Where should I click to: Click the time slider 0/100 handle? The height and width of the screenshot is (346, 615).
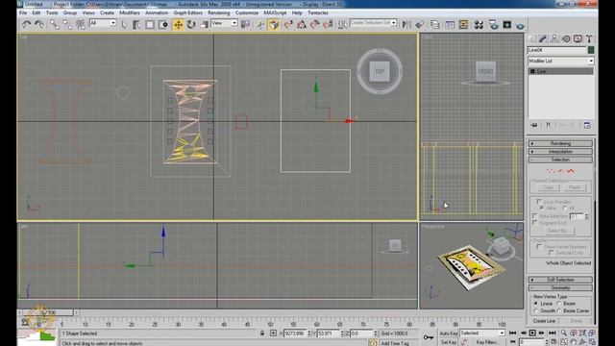click(48, 312)
